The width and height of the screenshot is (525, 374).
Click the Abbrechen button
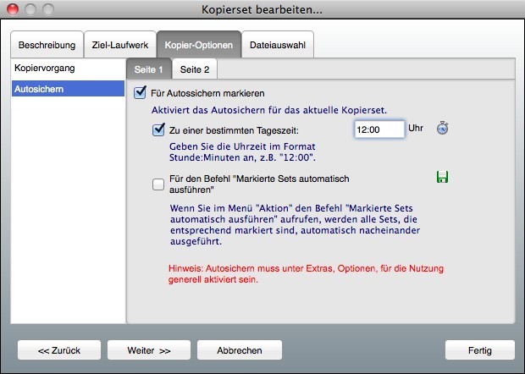point(240,349)
